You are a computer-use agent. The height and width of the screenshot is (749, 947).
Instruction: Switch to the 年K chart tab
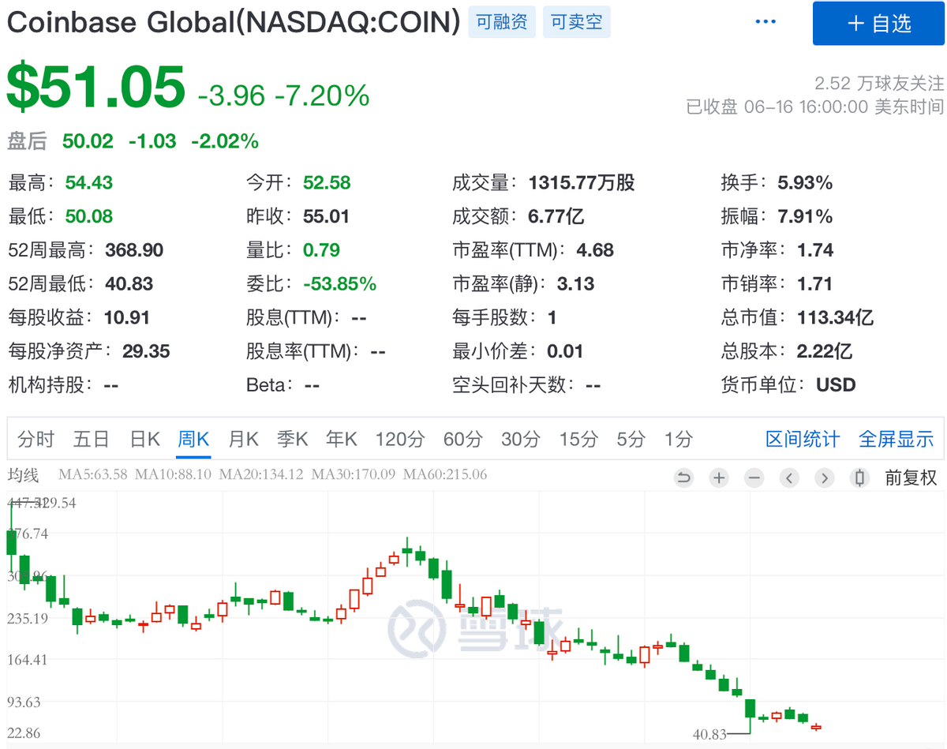point(342,439)
